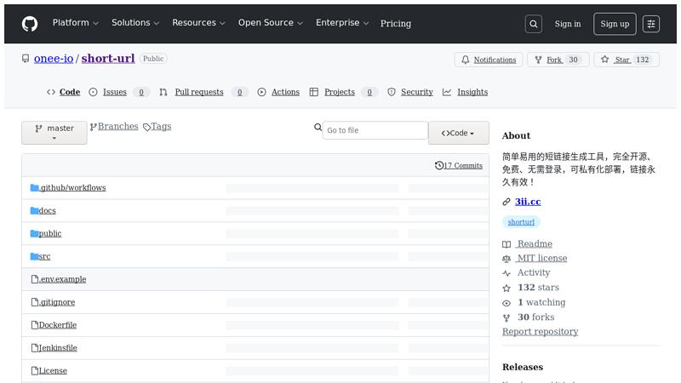
Task: Click Report repository link
Action: (540, 331)
